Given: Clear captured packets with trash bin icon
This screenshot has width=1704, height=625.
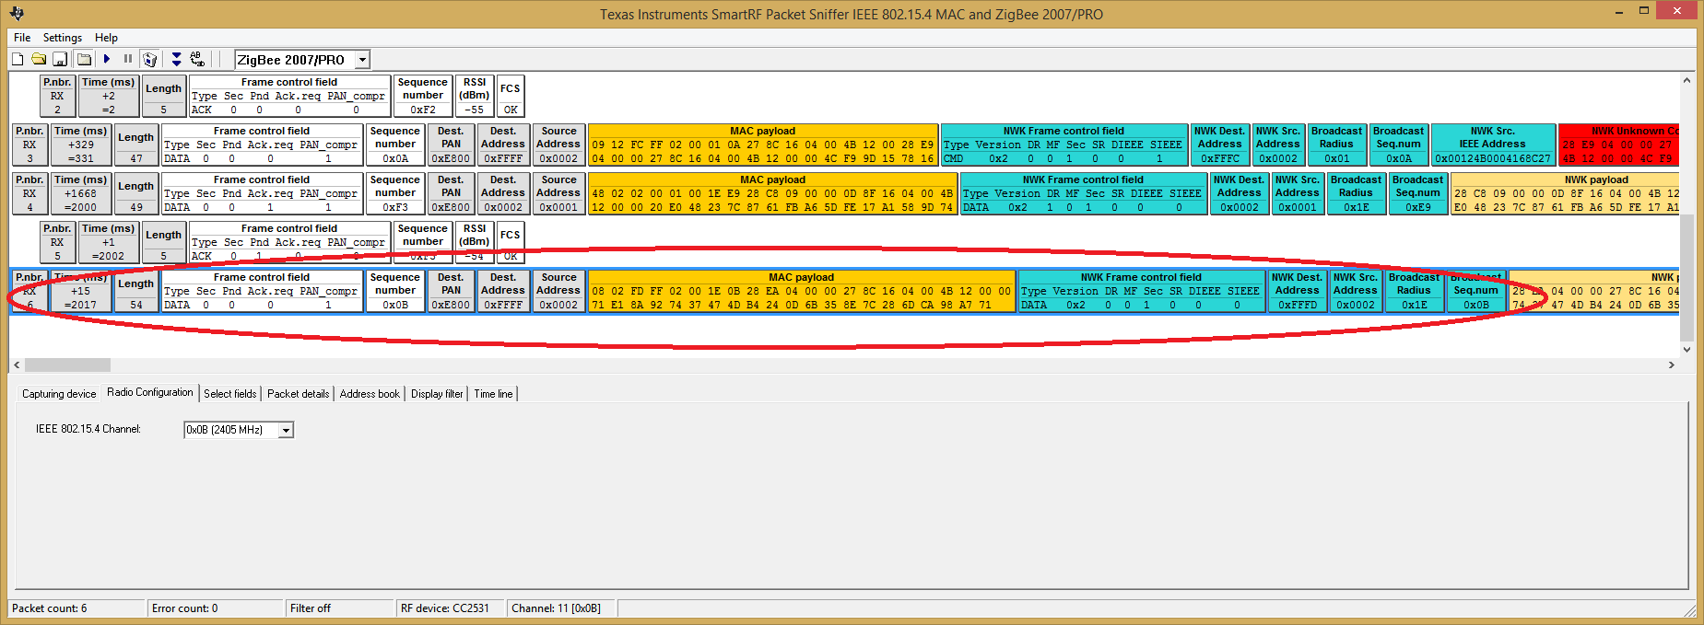Looking at the screenshot, I should 150,59.
